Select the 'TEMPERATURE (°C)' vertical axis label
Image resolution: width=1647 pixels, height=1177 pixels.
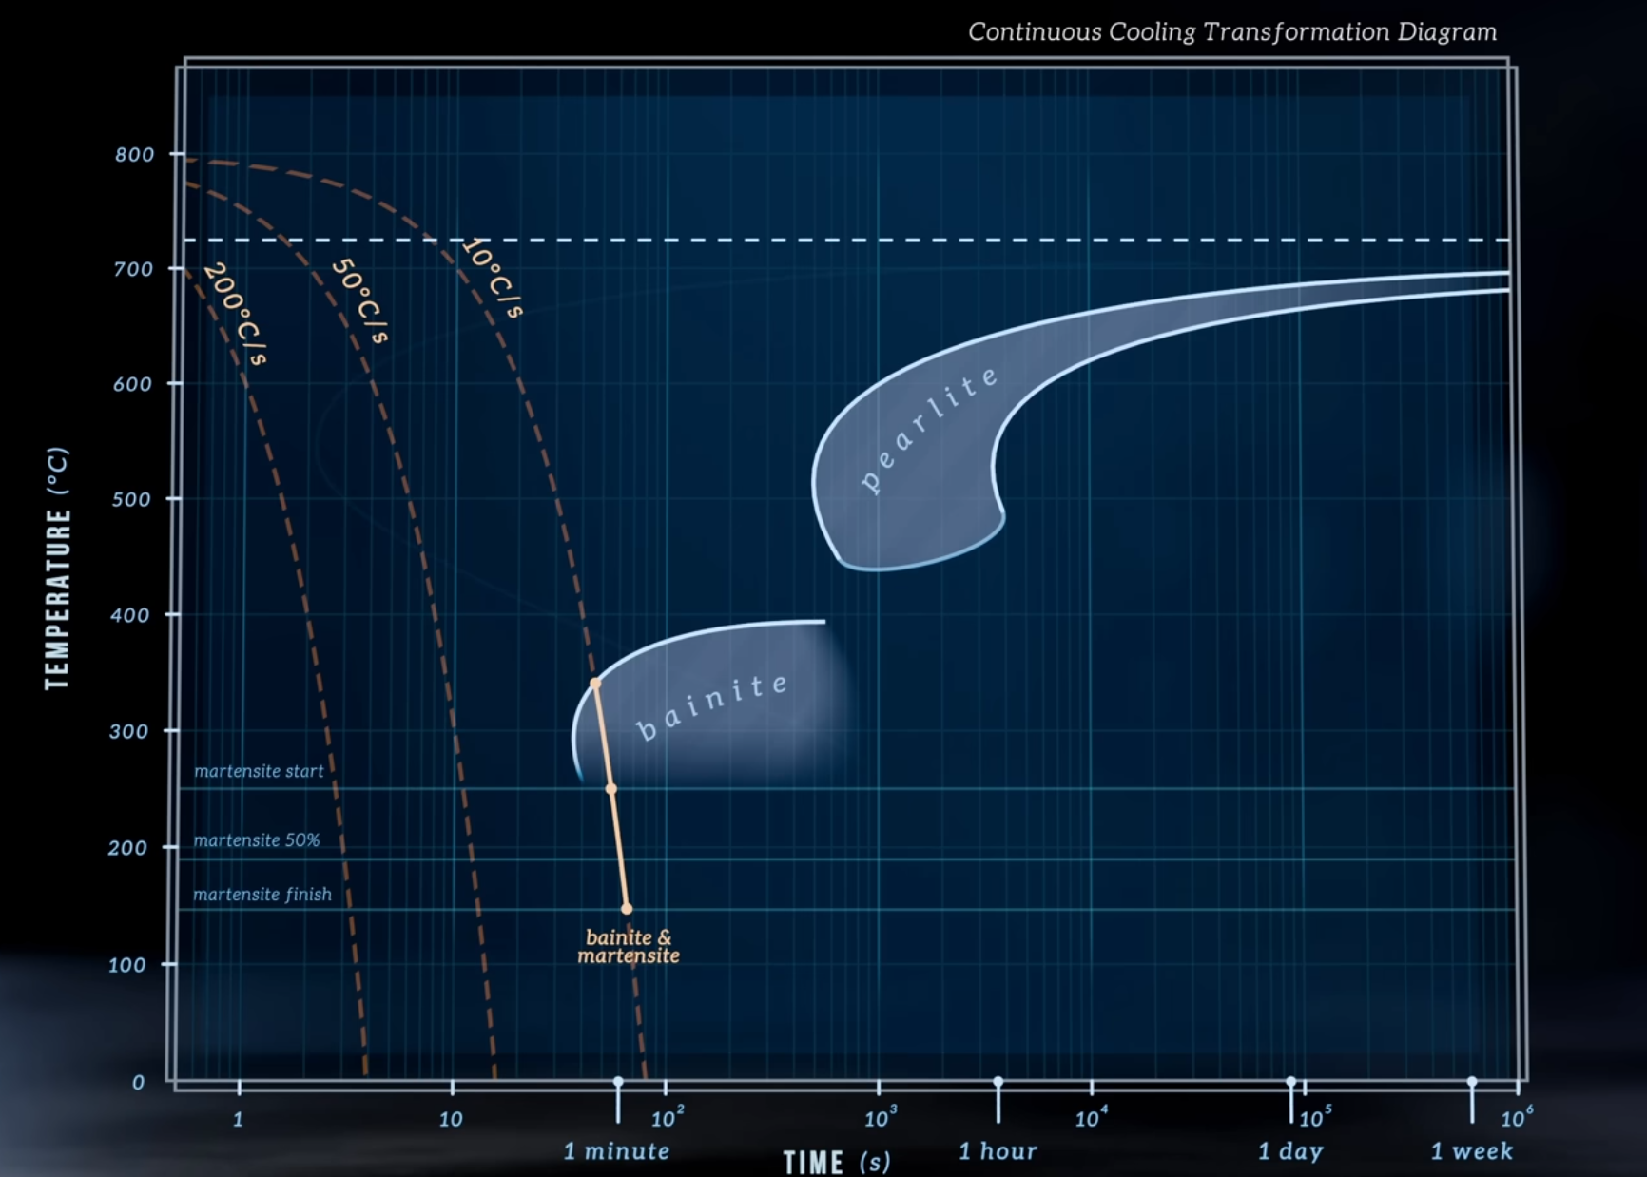pos(57,568)
